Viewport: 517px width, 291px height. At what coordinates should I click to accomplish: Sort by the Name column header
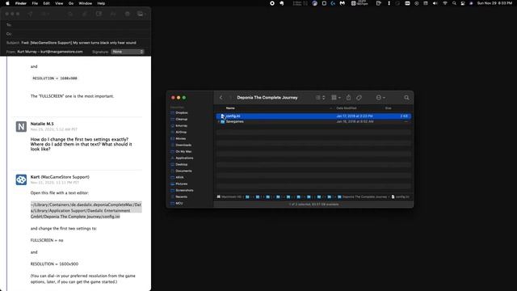click(x=230, y=108)
